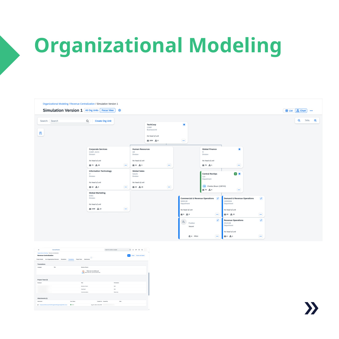The width and height of the screenshot is (339, 339).
Task: Open more options on vacant Position card
Action: tap(217, 236)
